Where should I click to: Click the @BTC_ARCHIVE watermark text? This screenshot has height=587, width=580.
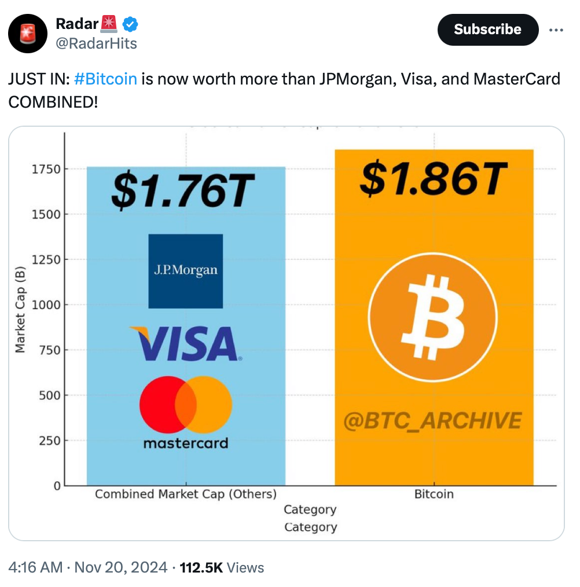pos(433,421)
